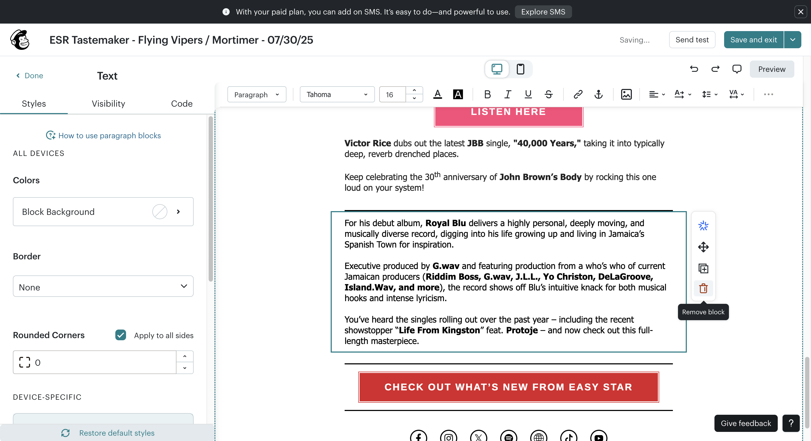Screen dimensions: 811x441
Task: Toggle italic formatting
Action: [x=507, y=94]
